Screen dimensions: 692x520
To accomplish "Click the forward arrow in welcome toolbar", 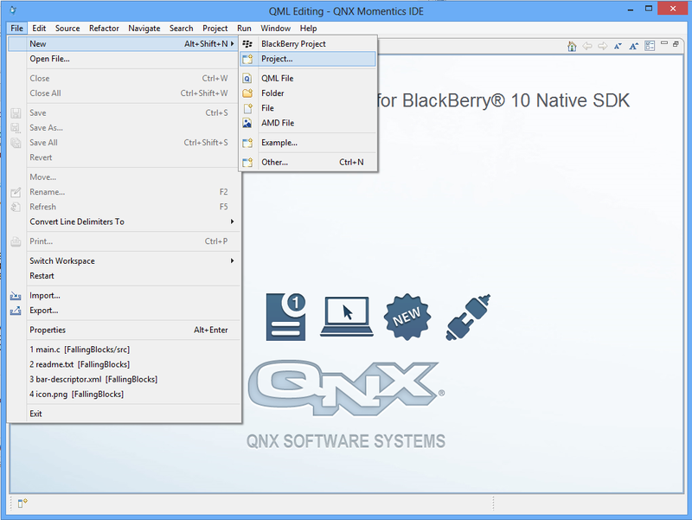I will [602, 46].
